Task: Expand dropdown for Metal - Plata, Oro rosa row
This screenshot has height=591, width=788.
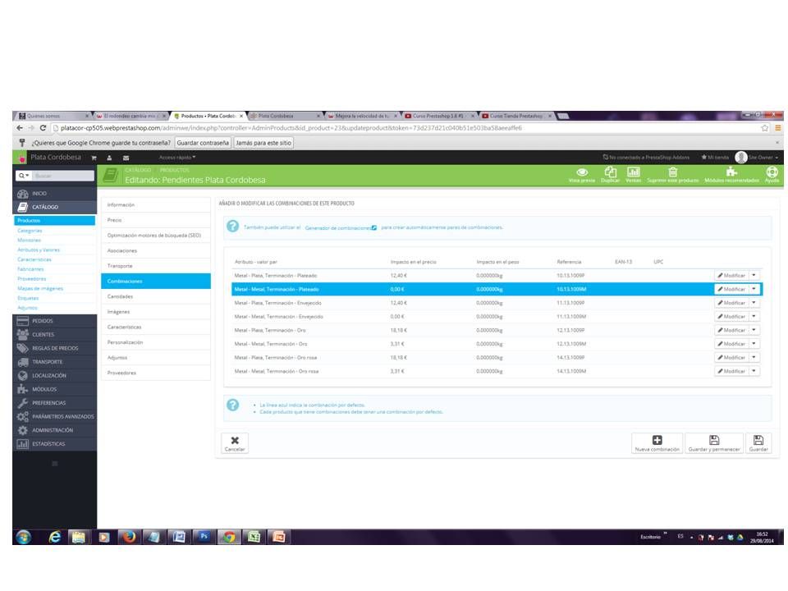Action: pyautogui.click(x=754, y=357)
